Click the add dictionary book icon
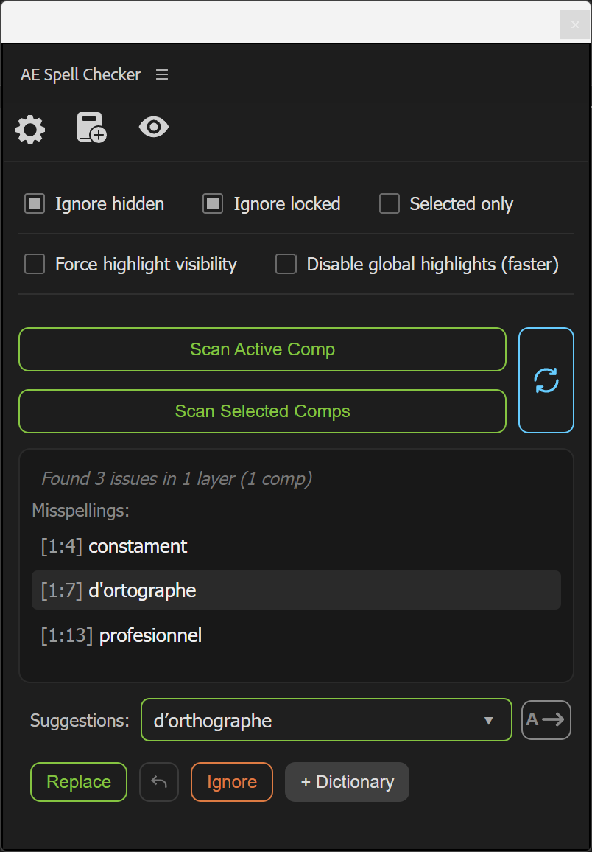Screen dimensions: 592x852 point(92,128)
